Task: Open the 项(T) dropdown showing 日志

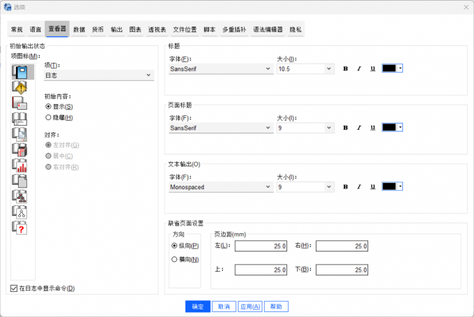Action: 99,75
